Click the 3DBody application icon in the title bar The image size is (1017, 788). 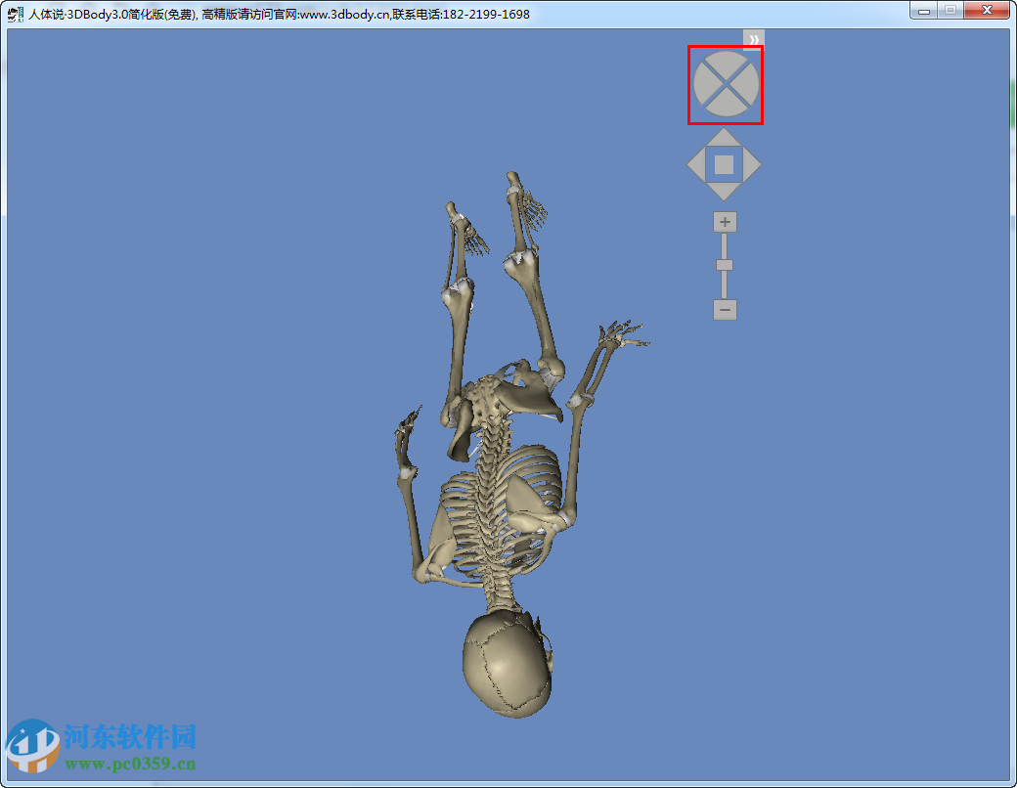click(x=14, y=14)
